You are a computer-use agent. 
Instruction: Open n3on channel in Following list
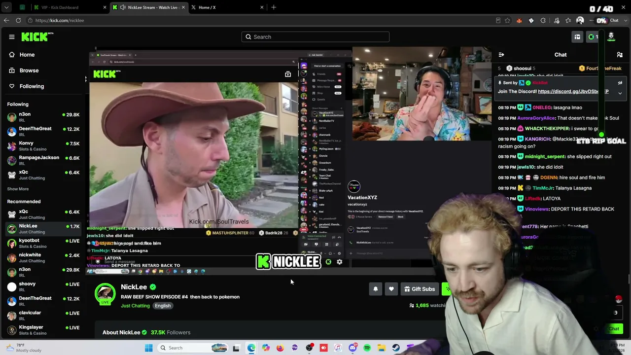pos(43,117)
